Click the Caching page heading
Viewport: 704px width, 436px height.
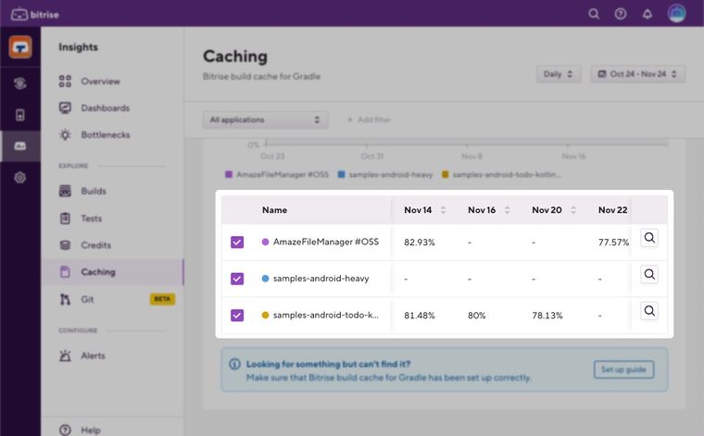coord(234,56)
